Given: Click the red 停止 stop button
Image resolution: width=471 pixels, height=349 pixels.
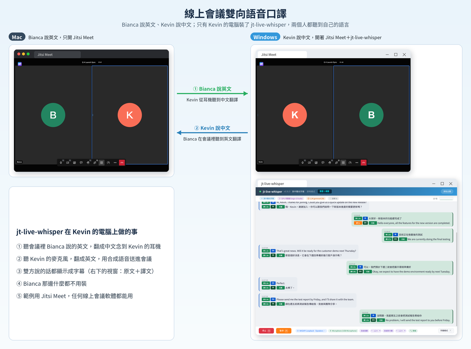Looking at the screenshot, I should coord(266,331).
